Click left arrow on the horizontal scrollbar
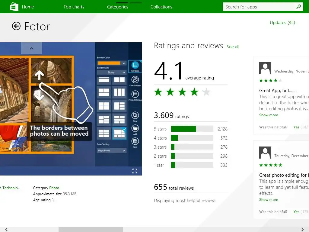This screenshot has height=232, width=309. coord(7,229)
